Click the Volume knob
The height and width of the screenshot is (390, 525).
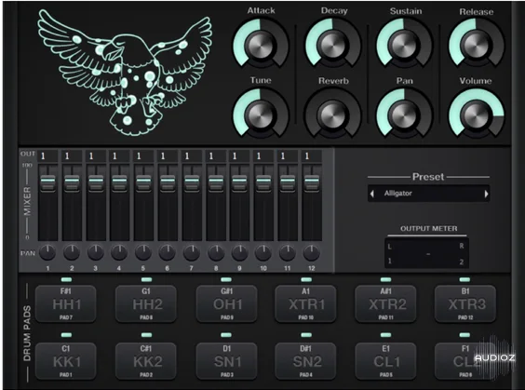coord(477,114)
